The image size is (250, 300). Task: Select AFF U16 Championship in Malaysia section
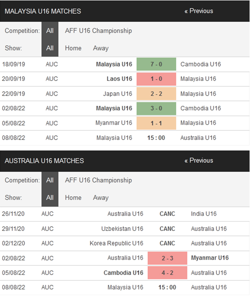click(x=98, y=31)
